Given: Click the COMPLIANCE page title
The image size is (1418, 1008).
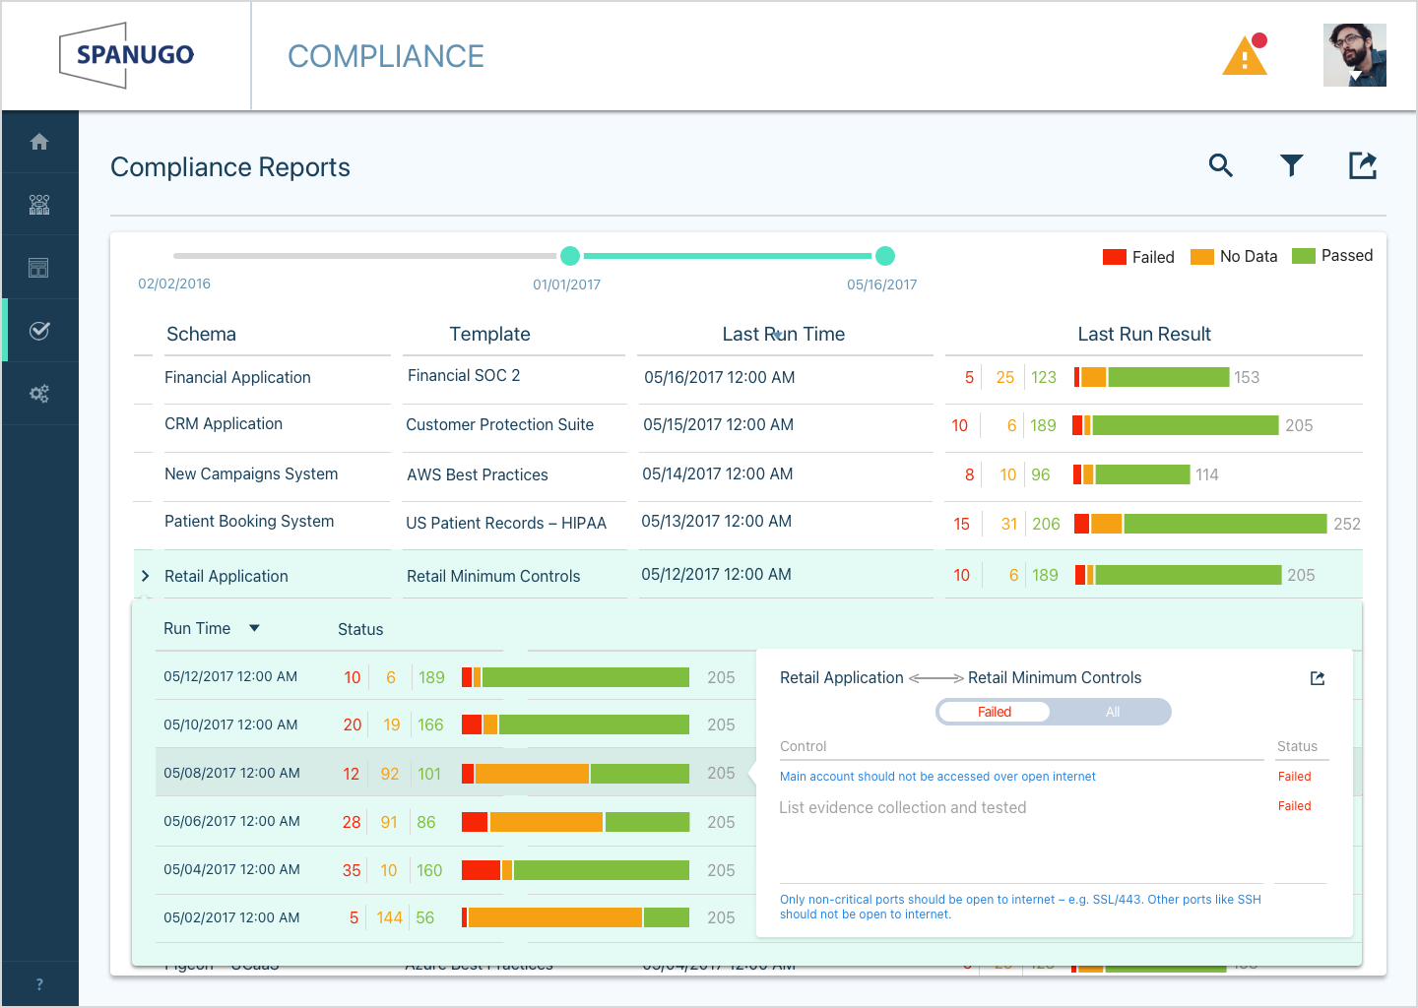Looking at the screenshot, I should (386, 56).
